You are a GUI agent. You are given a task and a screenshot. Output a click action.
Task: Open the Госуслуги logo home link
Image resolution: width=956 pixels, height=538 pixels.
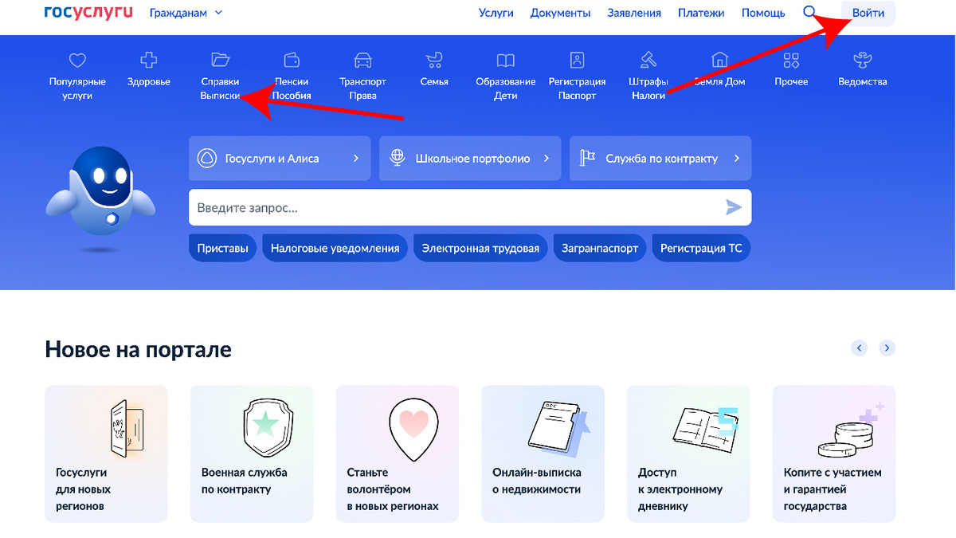(88, 13)
